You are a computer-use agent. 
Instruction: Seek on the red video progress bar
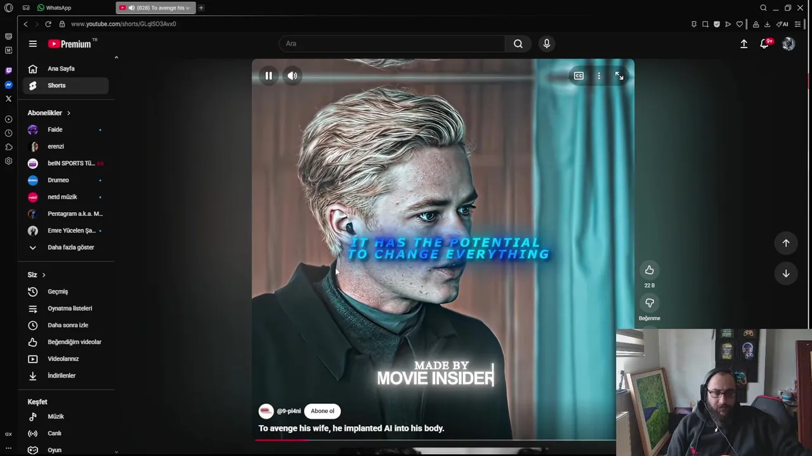pyautogui.click(x=435, y=439)
